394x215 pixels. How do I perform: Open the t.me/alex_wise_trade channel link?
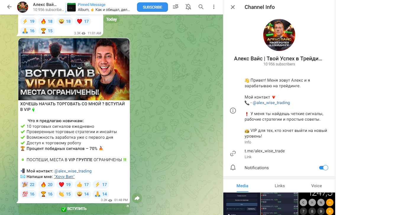264,151
